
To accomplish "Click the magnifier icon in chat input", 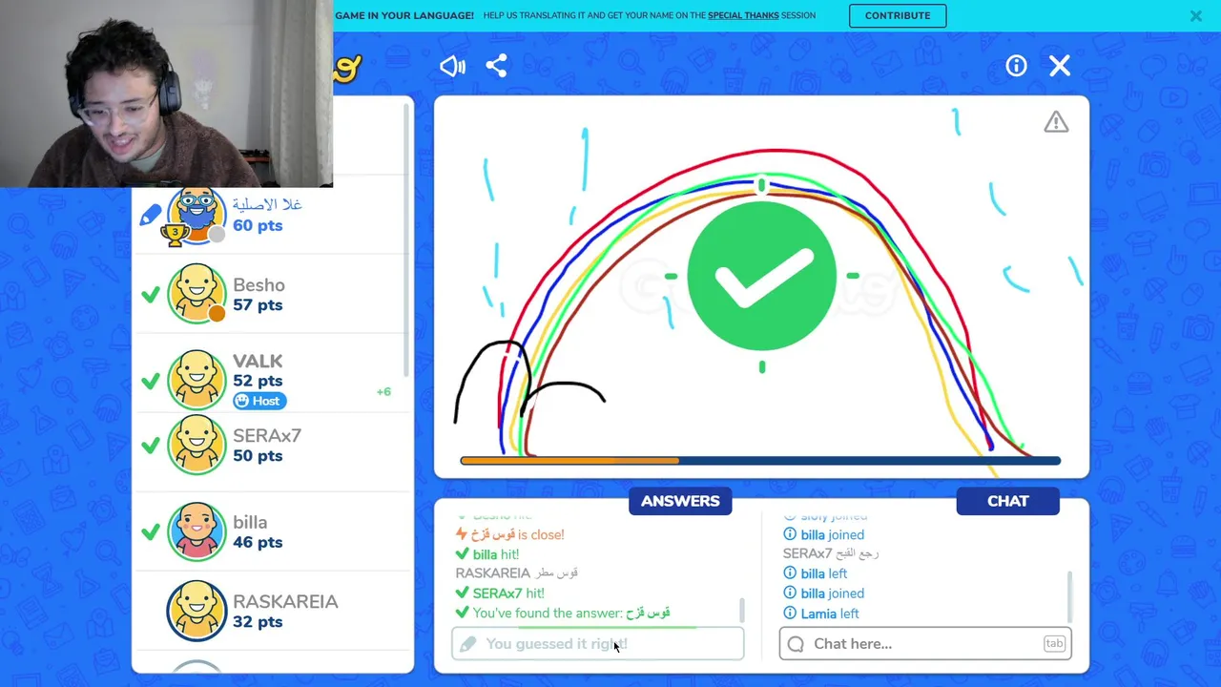I will click(797, 644).
